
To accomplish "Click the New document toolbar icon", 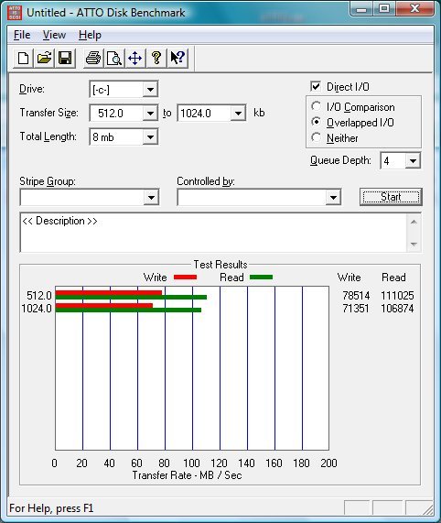I will click(x=23, y=59).
